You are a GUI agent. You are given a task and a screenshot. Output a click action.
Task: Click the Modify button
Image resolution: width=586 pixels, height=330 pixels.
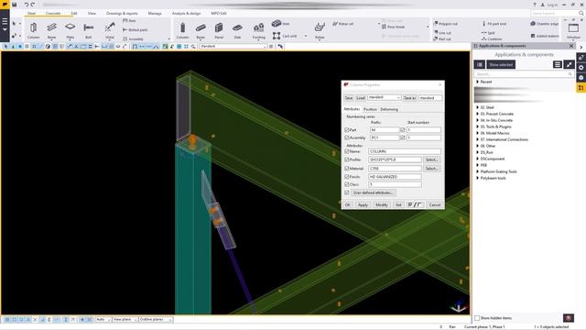tap(382, 205)
